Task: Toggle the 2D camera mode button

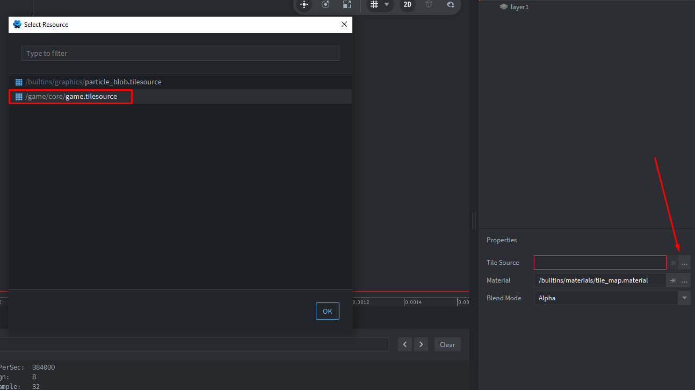Action: [407, 5]
